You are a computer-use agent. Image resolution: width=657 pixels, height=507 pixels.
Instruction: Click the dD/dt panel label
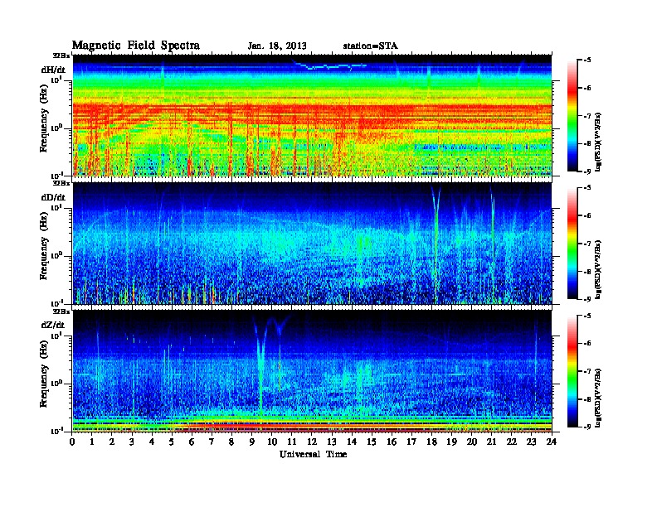coord(53,197)
